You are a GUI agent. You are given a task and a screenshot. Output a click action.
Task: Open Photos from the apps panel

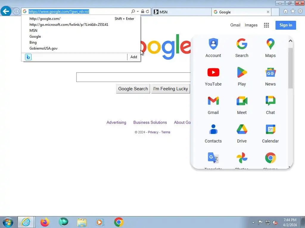(x=242, y=160)
